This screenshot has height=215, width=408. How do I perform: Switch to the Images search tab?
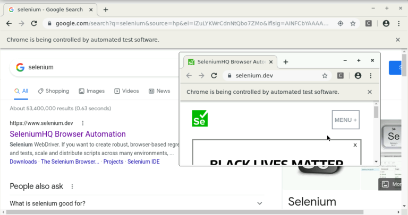[x=91, y=91]
